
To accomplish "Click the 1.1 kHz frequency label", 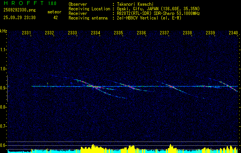I will tap(3, 50).
